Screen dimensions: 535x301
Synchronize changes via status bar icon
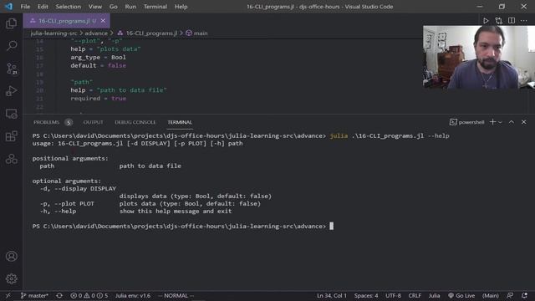59,295
